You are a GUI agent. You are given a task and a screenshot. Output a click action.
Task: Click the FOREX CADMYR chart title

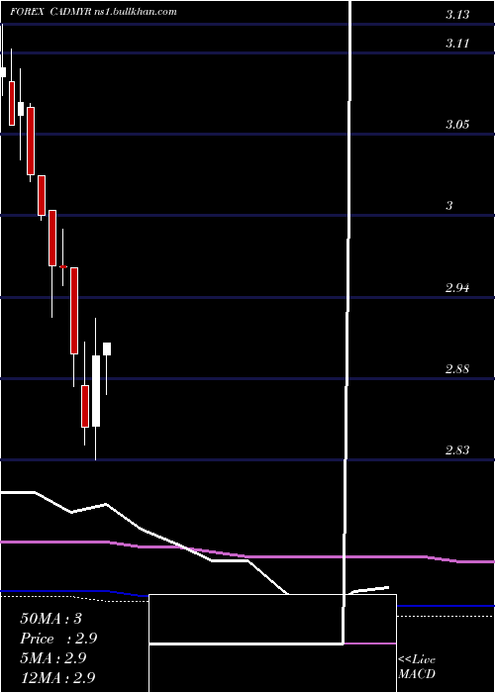coord(94,12)
